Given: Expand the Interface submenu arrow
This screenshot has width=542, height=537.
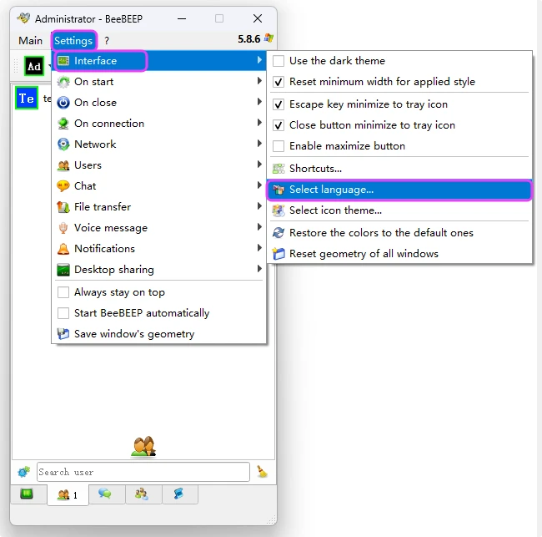Looking at the screenshot, I should [x=259, y=60].
